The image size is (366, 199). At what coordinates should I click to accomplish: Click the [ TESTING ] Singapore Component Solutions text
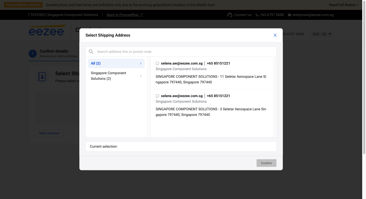pyautogui.click(x=63, y=15)
